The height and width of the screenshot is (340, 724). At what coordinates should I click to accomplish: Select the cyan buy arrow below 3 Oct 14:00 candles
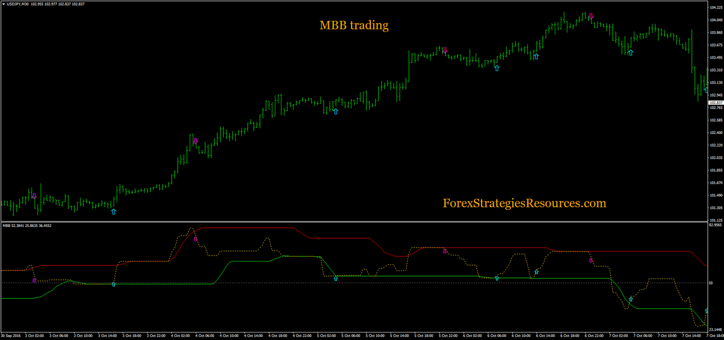pos(114,212)
